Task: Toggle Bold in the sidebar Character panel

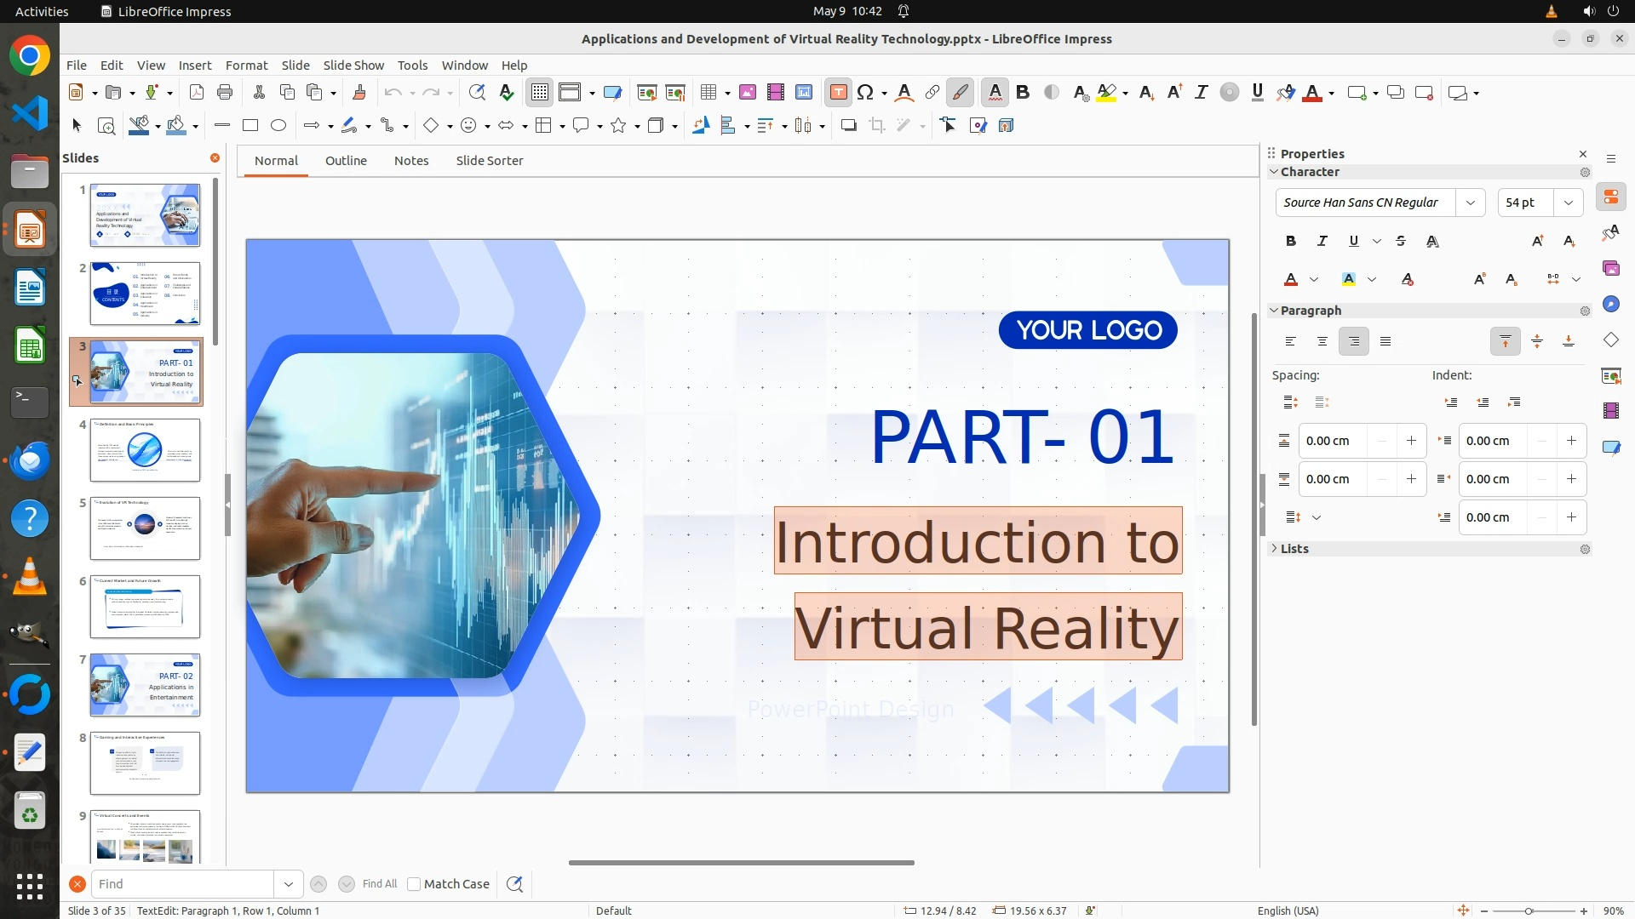Action: click(x=1291, y=242)
